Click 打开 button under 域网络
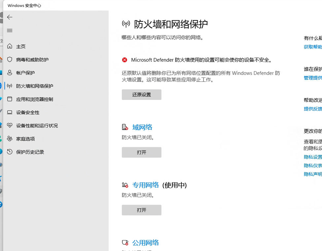Image resolution: width=322 pixels, height=251 pixels. [142, 152]
